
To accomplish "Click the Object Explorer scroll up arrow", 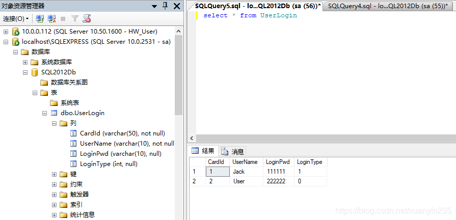I will pos(178,32).
